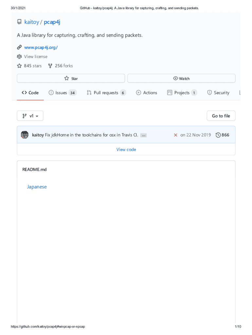Viewport: 252px width, 335px height.
Task: Open the Pull requests tab
Action: [106, 93]
